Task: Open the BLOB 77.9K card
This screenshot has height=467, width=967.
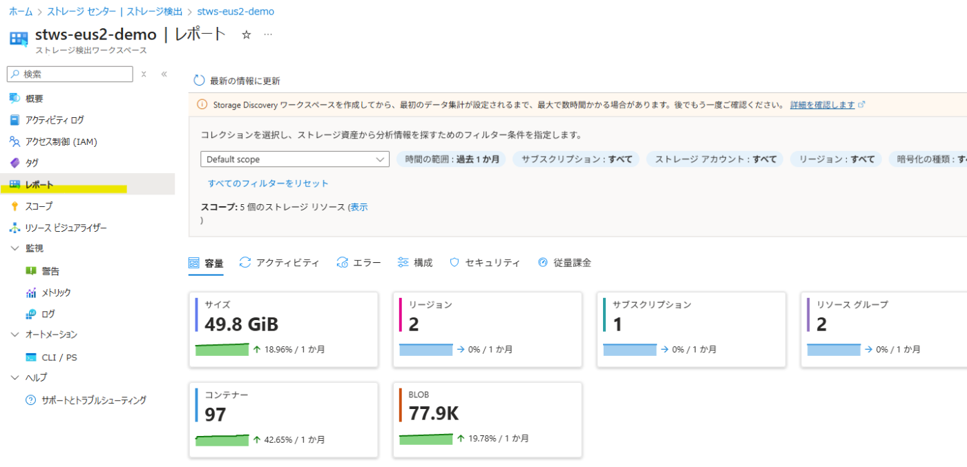Action: [x=488, y=420]
